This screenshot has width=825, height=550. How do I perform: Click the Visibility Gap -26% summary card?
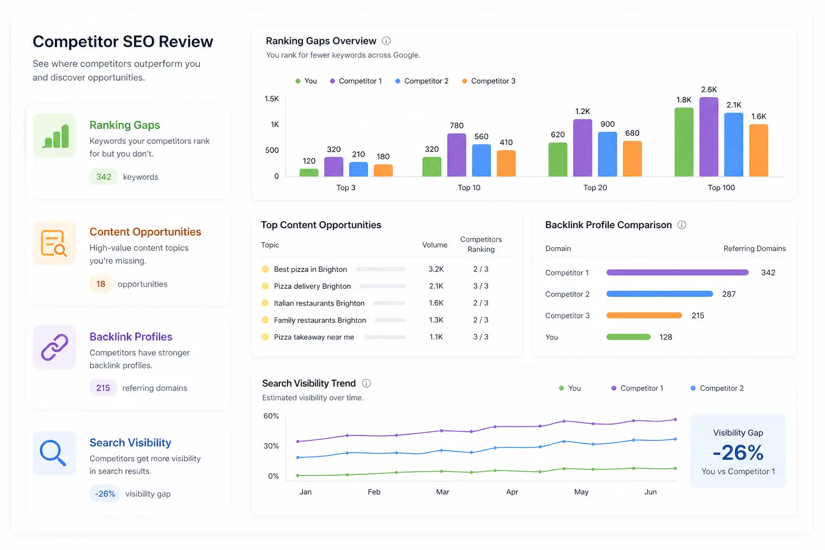point(738,451)
